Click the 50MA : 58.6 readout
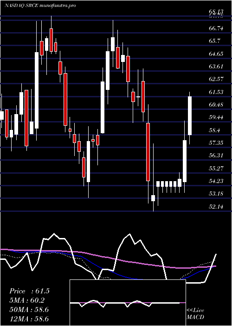Image resolution: width=232 pixels, height=326 pixels. point(29,310)
